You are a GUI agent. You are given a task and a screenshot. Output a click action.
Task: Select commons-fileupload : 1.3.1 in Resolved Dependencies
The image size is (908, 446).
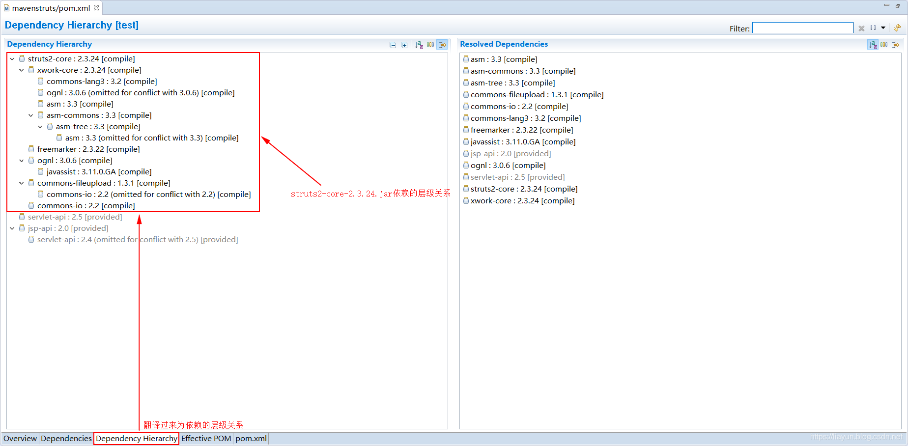[537, 95]
